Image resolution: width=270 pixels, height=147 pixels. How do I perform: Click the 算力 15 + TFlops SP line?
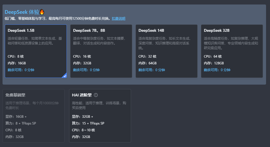click(x=88, y=123)
